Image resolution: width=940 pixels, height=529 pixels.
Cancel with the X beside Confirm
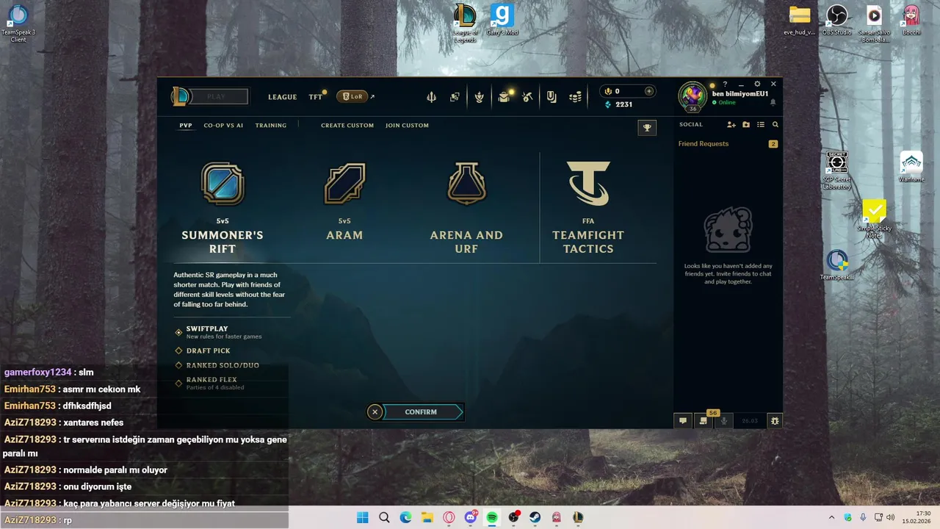click(375, 412)
